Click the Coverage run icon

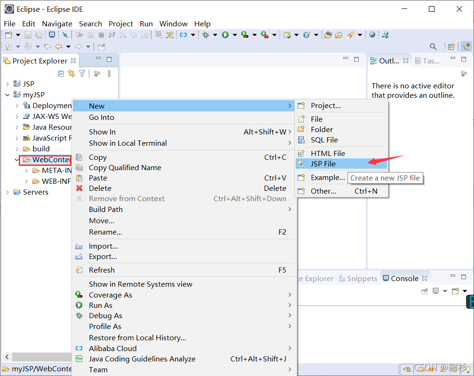pos(245,35)
